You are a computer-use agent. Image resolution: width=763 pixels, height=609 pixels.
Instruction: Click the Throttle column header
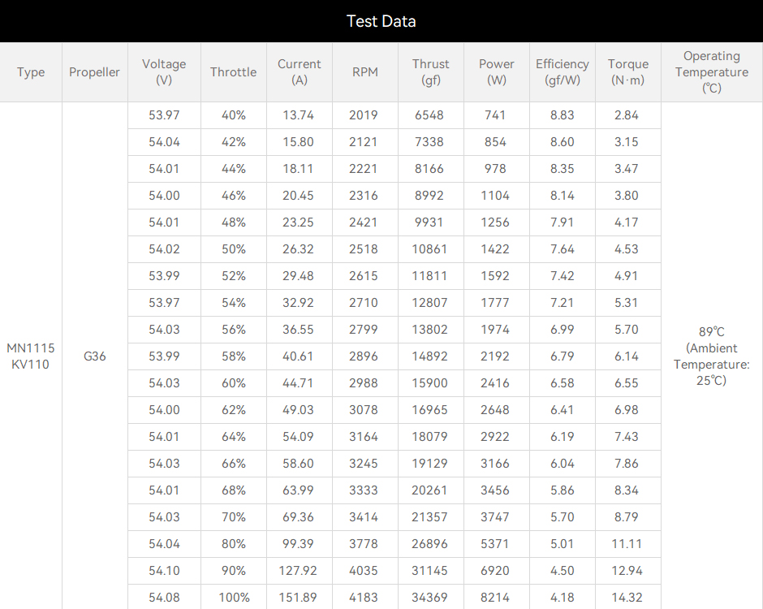pos(234,72)
